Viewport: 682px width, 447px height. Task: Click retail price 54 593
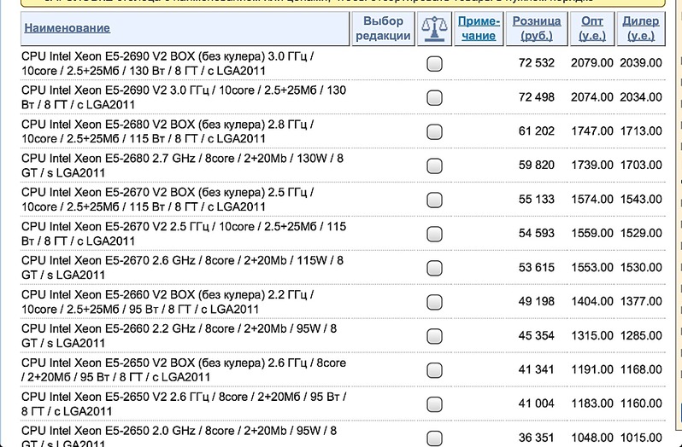537,233
